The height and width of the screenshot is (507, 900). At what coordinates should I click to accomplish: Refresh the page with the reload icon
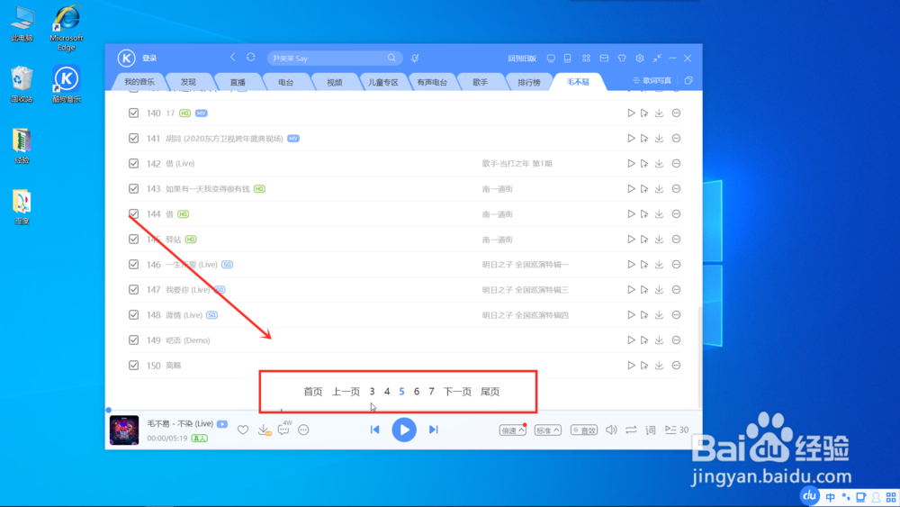click(251, 58)
